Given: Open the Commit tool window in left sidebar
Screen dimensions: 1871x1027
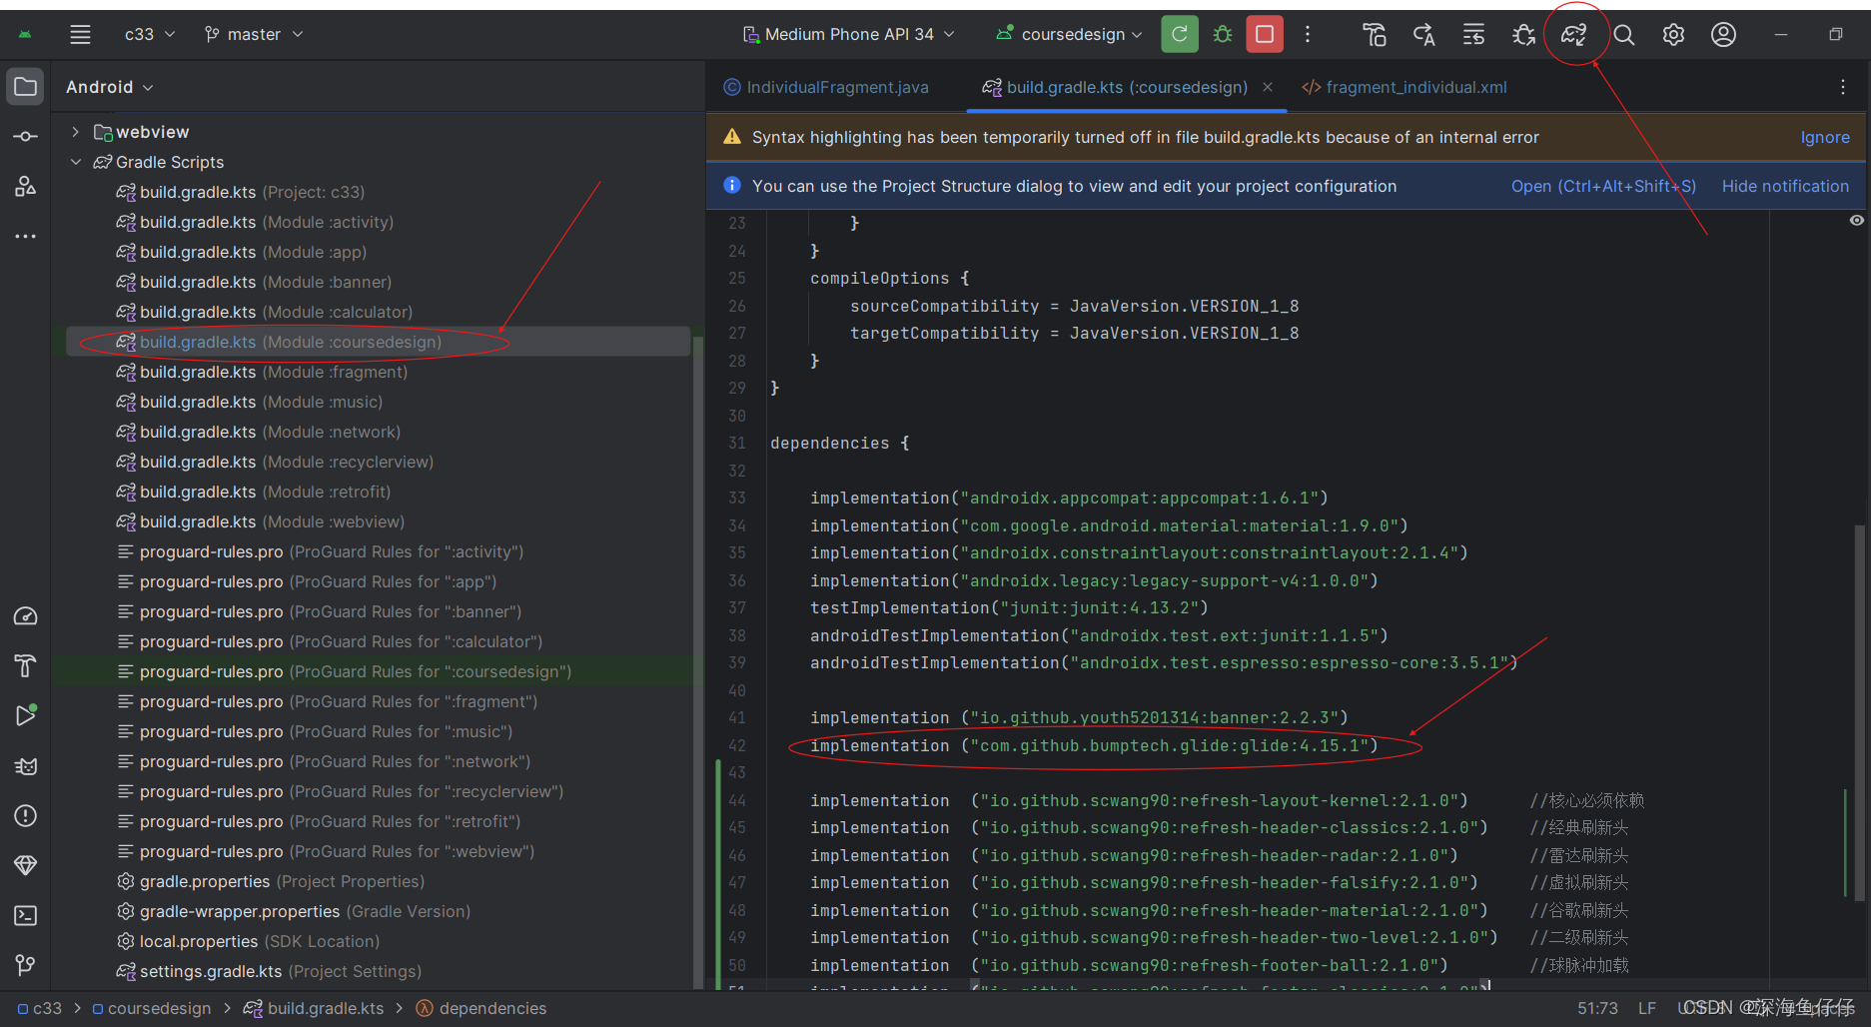Looking at the screenshot, I should (x=25, y=136).
